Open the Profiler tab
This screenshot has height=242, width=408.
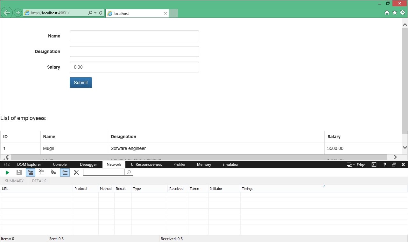(179, 165)
